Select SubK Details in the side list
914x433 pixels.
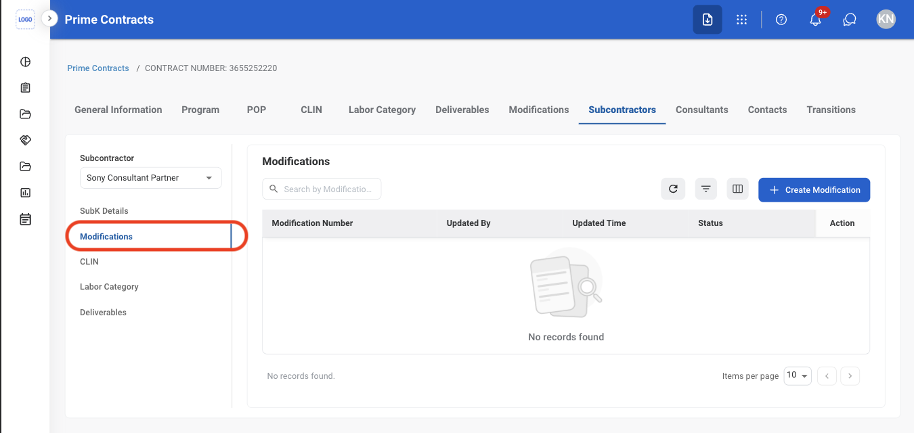coord(104,211)
